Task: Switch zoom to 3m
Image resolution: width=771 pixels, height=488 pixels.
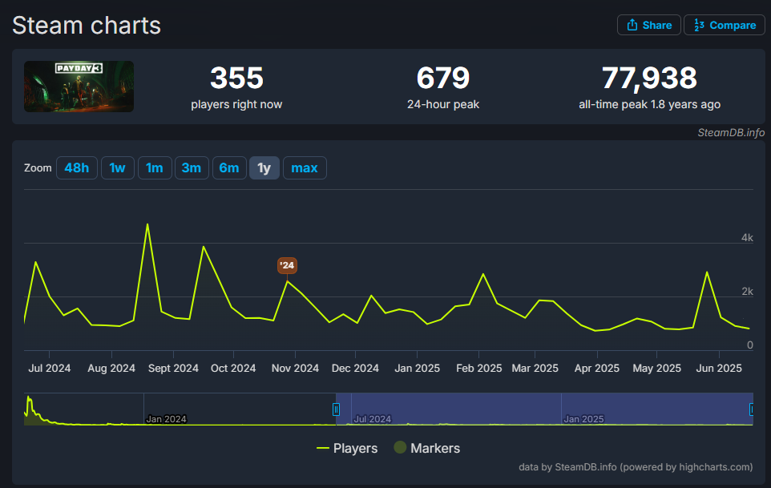Action: [x=192, y=168]
